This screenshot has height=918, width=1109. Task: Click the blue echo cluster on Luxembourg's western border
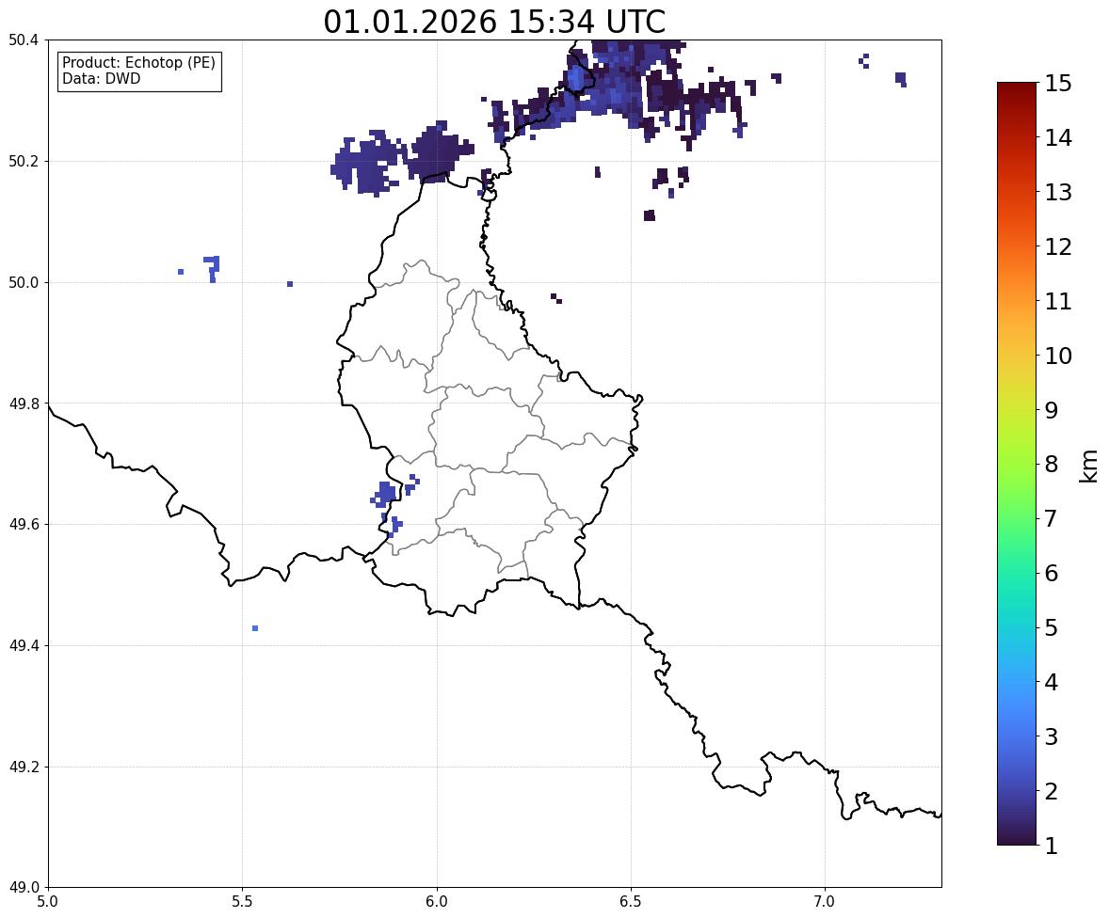pos(385,493)
